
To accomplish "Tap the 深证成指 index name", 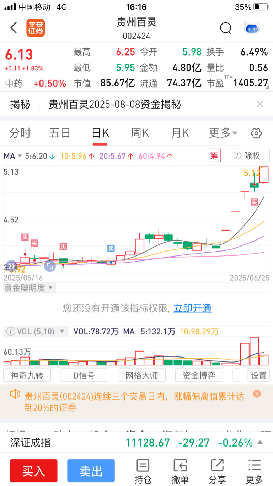I will (30, 443).
